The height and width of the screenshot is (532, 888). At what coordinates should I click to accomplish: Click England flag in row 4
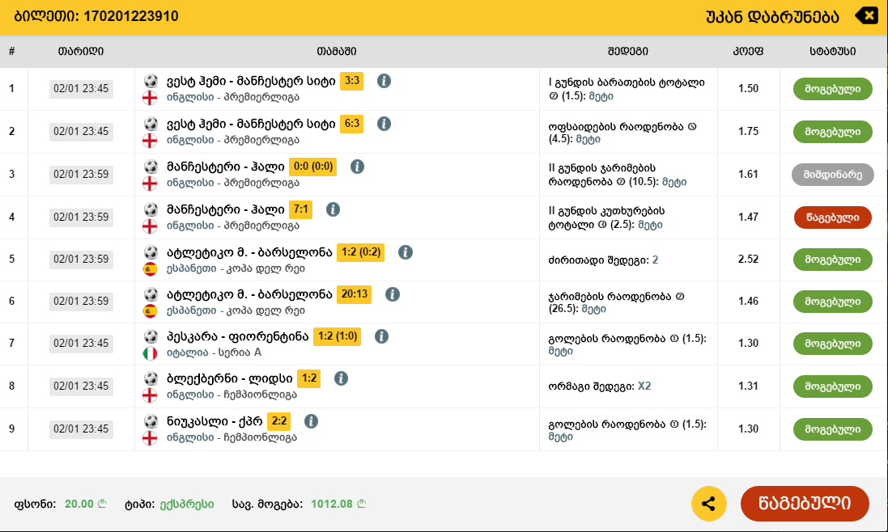(150, 226)
